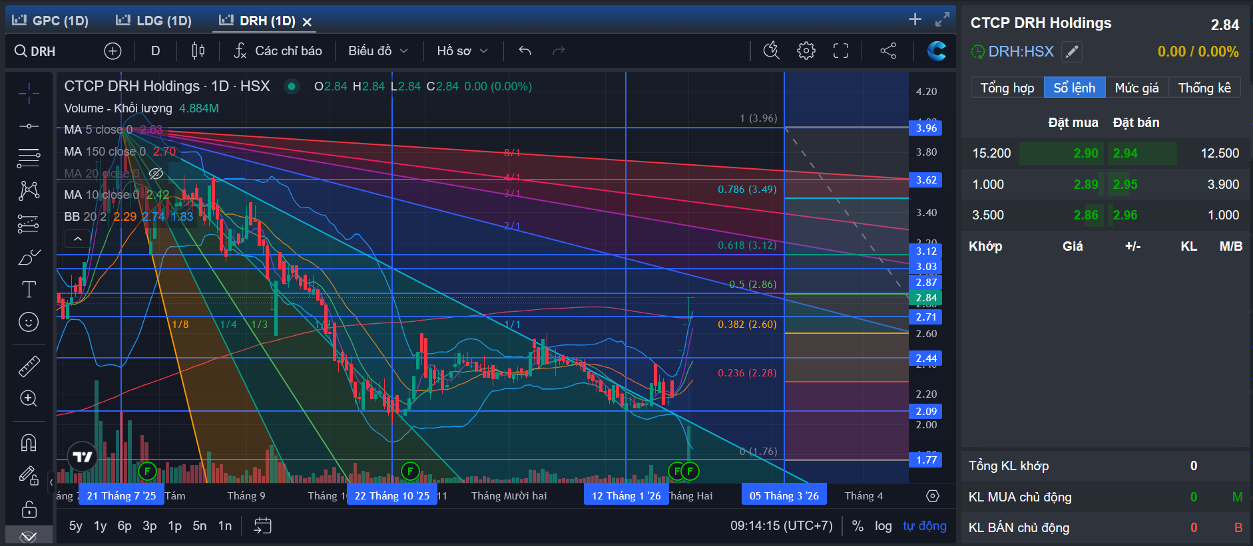1253x546 pixels.
Task: Switch to the GPC (1D) tab
Action: (x=51, y=21)
